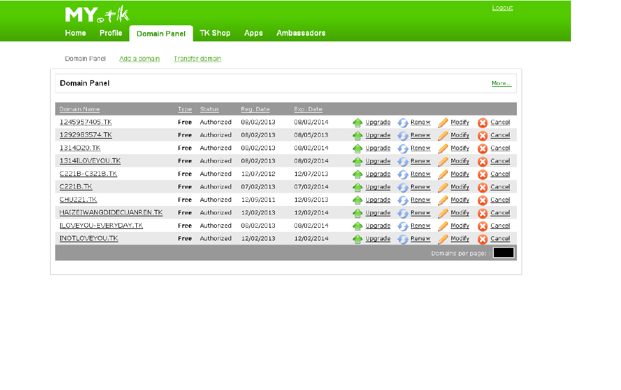Click red Cancel icon for INOTLOVEYOU.TK
The height and width of the screenshot is (390, 621).
coord(482,239)
